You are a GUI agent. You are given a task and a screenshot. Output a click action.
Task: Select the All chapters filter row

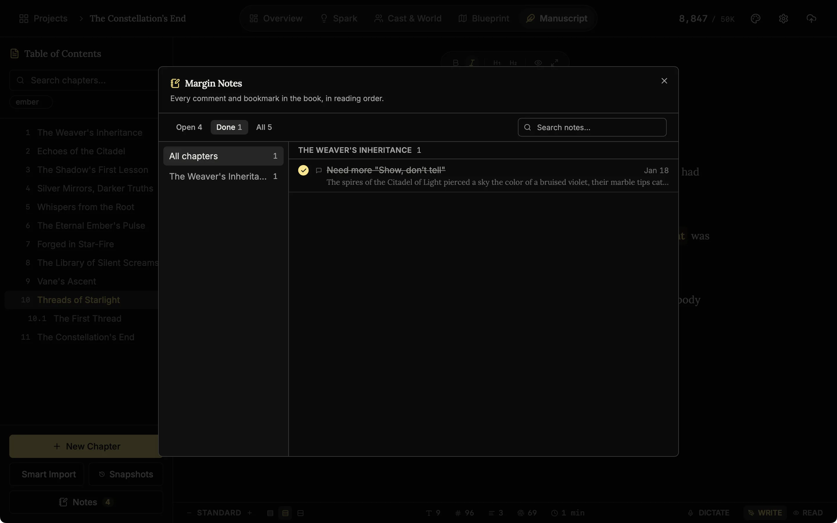tap(223, 156)
